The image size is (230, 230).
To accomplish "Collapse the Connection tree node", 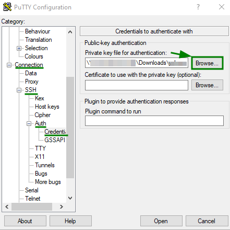I will coord(9,65).
